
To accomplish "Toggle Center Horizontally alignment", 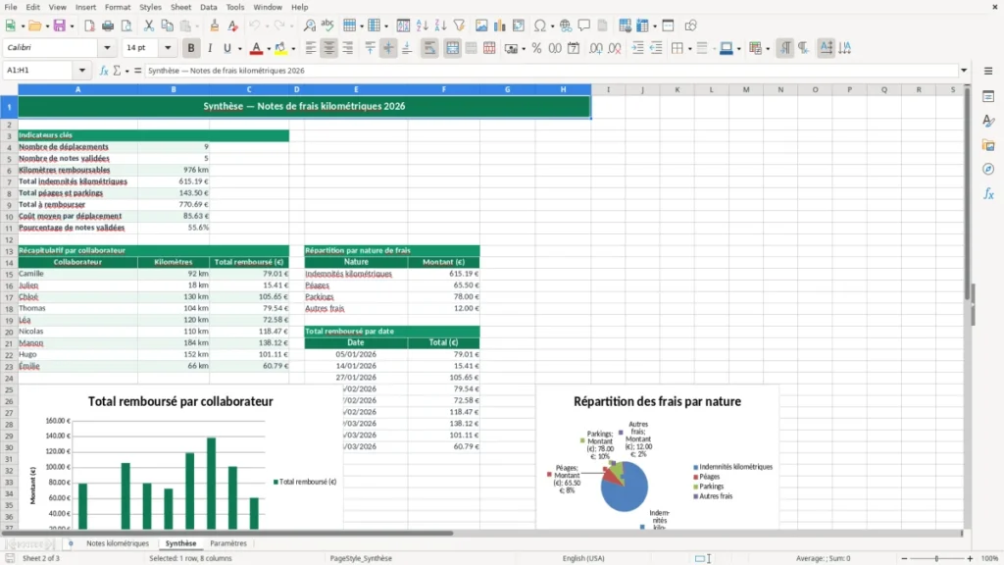I will pos(329,48).
